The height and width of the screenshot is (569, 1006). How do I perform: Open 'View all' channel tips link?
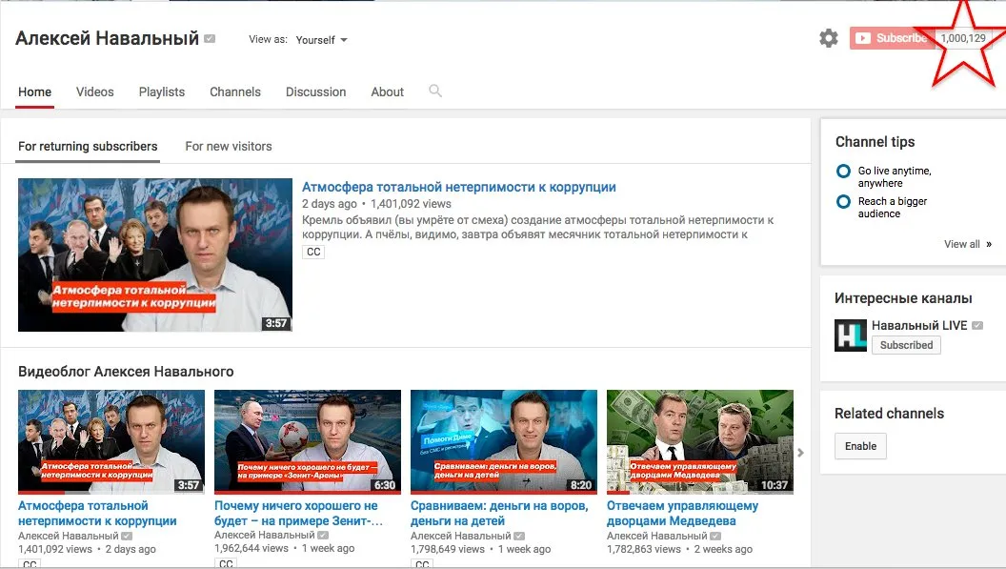968,244
